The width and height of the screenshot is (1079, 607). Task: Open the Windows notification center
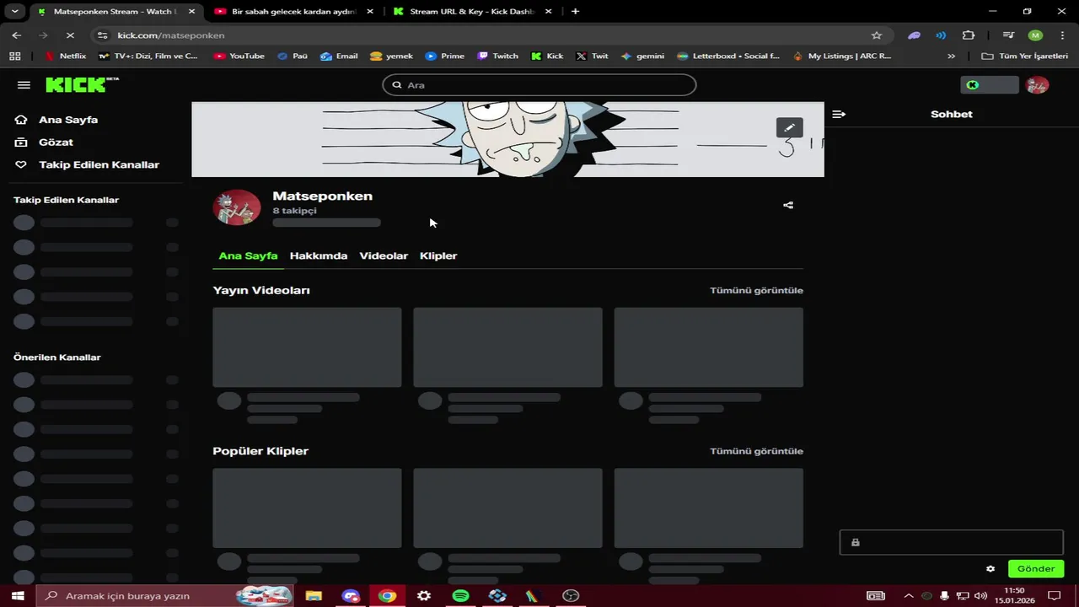(1055, 596)
